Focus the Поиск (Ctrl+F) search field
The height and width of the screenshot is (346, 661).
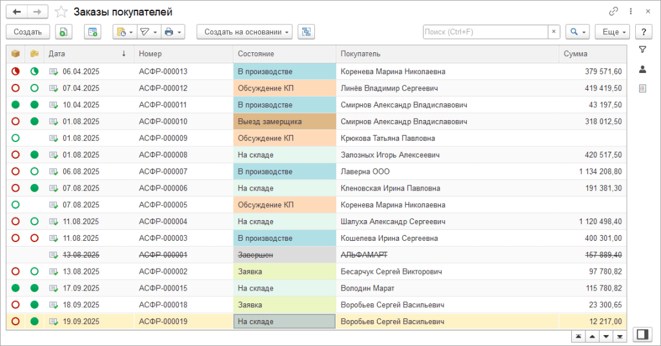tap(485, 32)
